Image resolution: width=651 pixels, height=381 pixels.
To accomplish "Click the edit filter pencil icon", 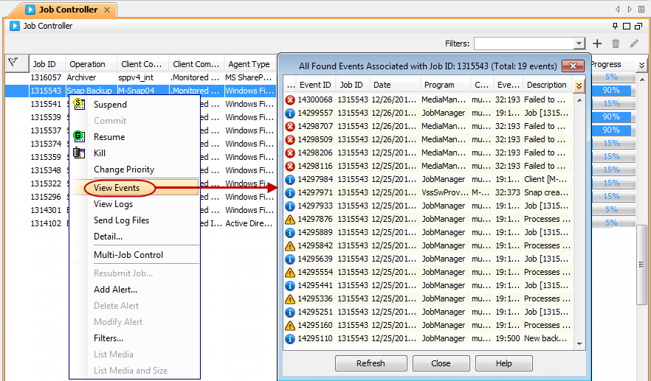I will point(634,44).
